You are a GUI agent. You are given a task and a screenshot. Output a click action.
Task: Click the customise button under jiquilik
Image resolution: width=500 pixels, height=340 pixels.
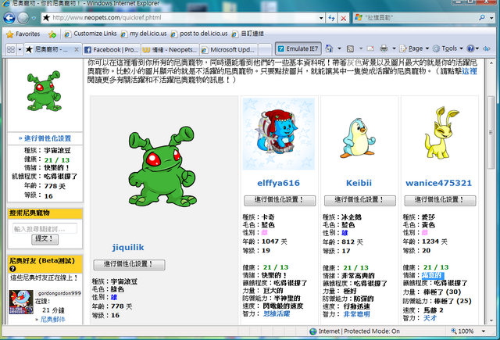pyautogui.click(x=129, y=264)
